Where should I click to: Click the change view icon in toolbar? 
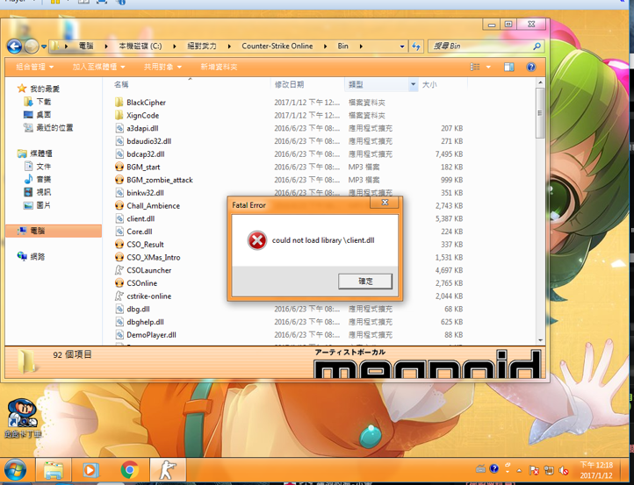(475, 67)
